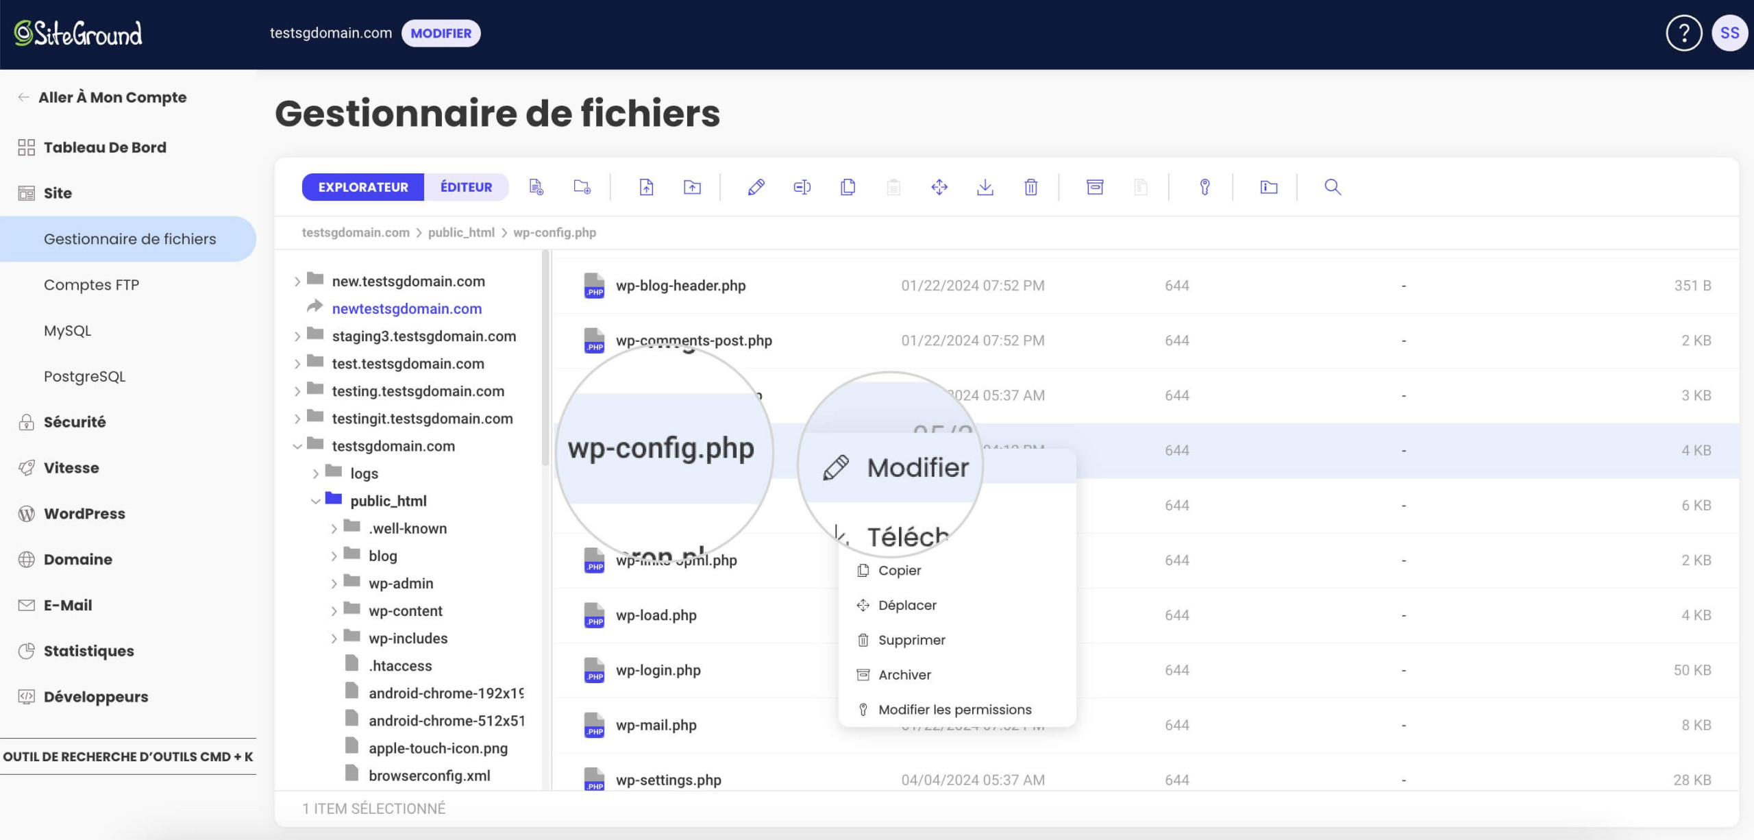Click the rename toolbar icon
Image resolution: width=1754 pixels, height=840 pixels.
point(802,187)
